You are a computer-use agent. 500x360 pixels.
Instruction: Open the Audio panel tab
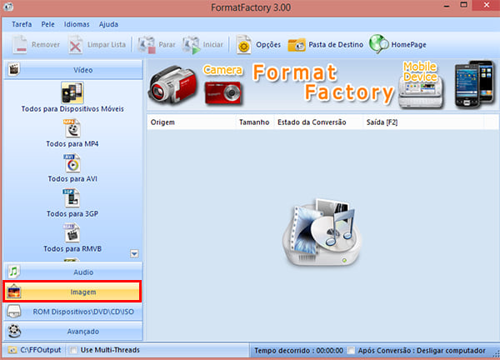[73, 272]
